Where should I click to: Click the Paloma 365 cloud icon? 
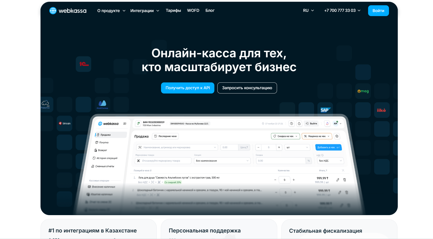click(46, 104)
